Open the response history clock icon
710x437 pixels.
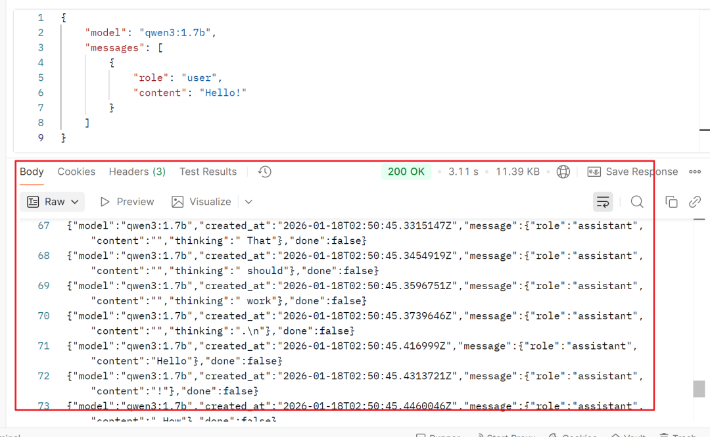[x=264, y=172]
